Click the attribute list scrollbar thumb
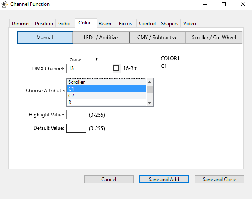The height and width of the screenshot is (199, 252). pyautogui.click(x=150, y=89)
